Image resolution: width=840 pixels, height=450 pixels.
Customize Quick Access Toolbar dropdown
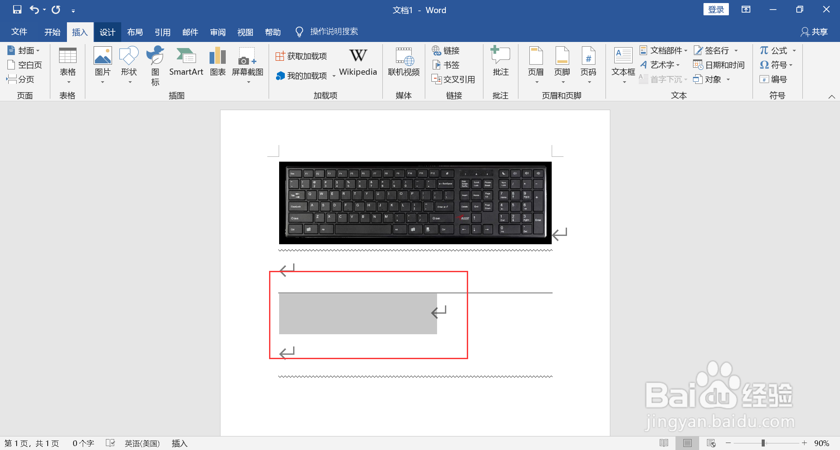[x=73, y=10]
